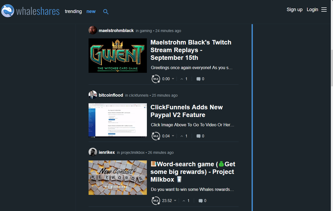Open the Whaleshares whale logo
The height and width of the screenshot is (211, 333).
coord(8,11)
